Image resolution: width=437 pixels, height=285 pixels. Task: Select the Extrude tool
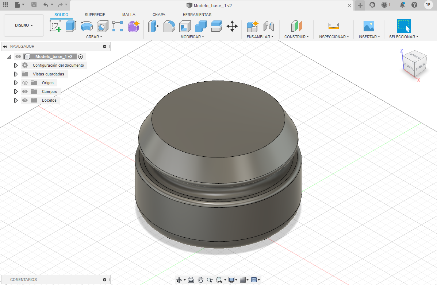click(71, 26)
